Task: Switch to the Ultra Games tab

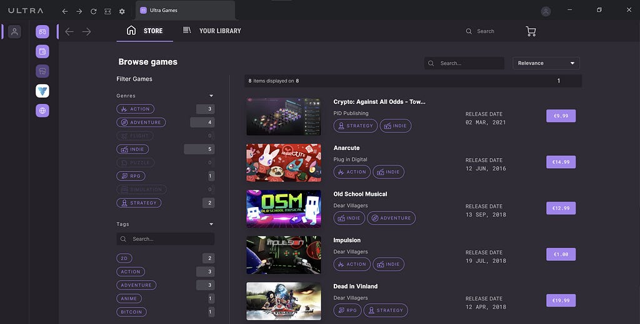Action: 185,10
